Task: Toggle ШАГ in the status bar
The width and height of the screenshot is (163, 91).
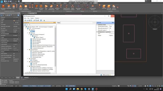Action: pyautogui.click(x=16, y=86)
